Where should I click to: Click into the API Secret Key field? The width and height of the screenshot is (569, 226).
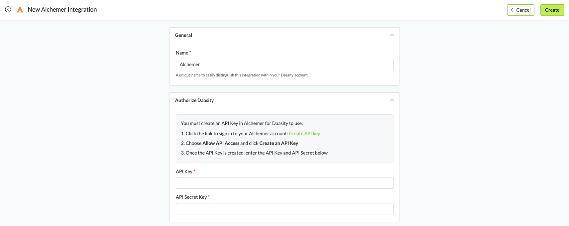(284, 209)
